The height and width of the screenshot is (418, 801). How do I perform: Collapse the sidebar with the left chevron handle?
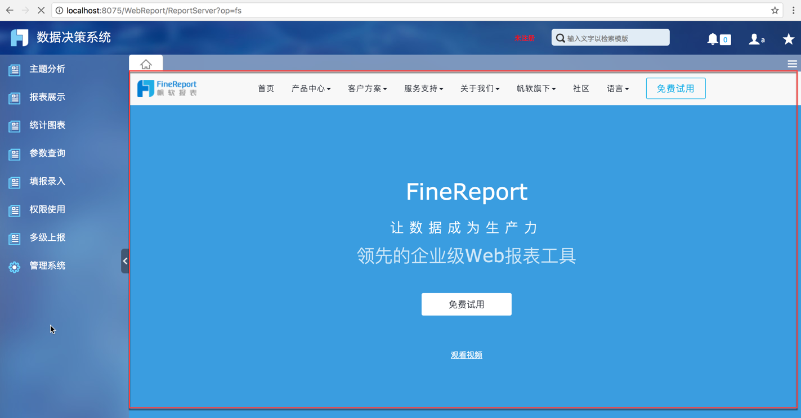(125, 261)
